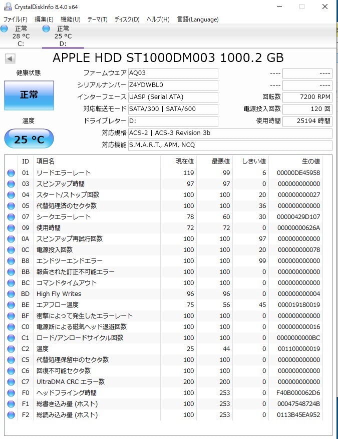338x439 pixels.
Task: Click the ID column header
Action: pyautogui.click(x=25, y=161)
